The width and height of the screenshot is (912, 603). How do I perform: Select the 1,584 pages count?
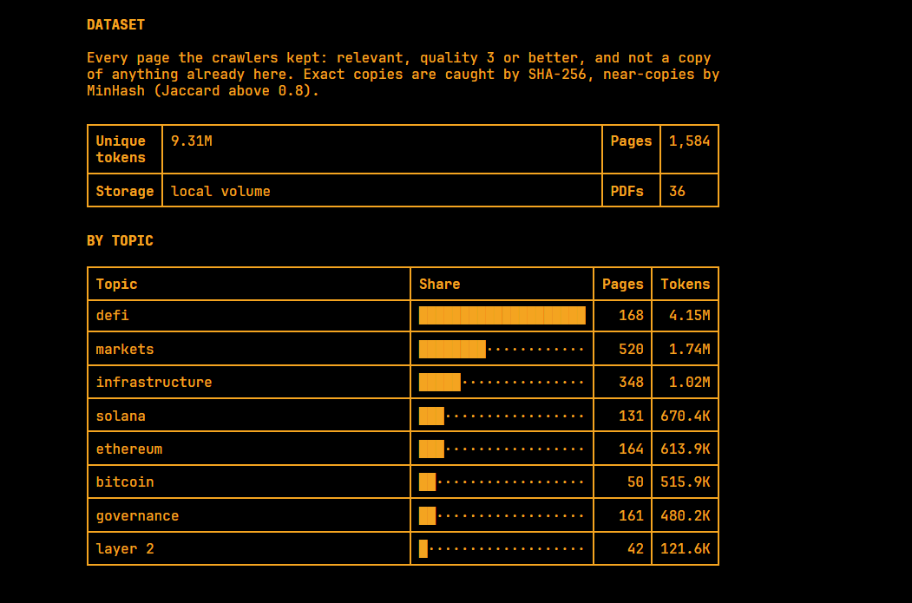tap(689, 141)
